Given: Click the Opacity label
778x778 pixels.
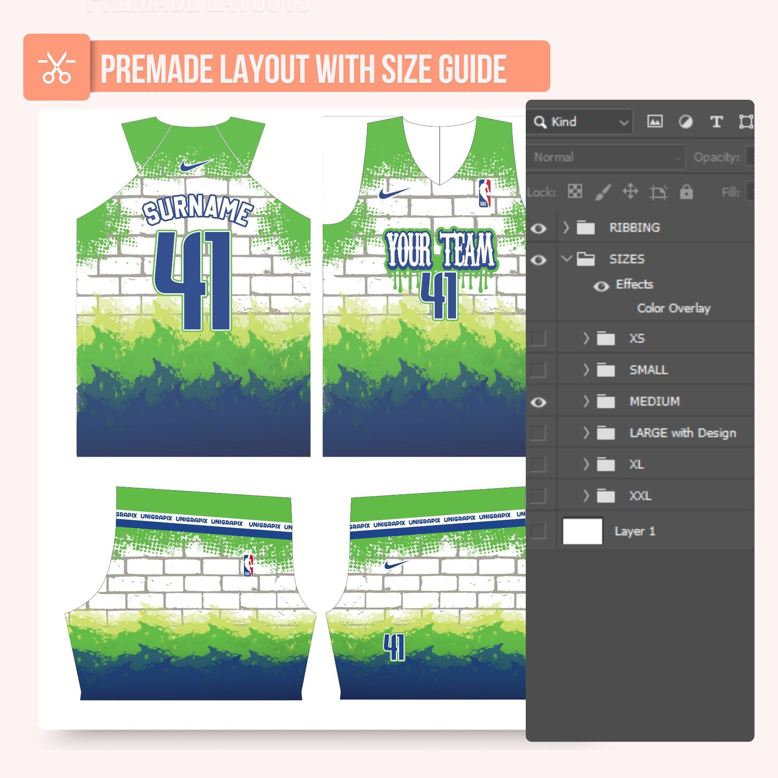Looking at the screenshot, I should tap(716, 157).
